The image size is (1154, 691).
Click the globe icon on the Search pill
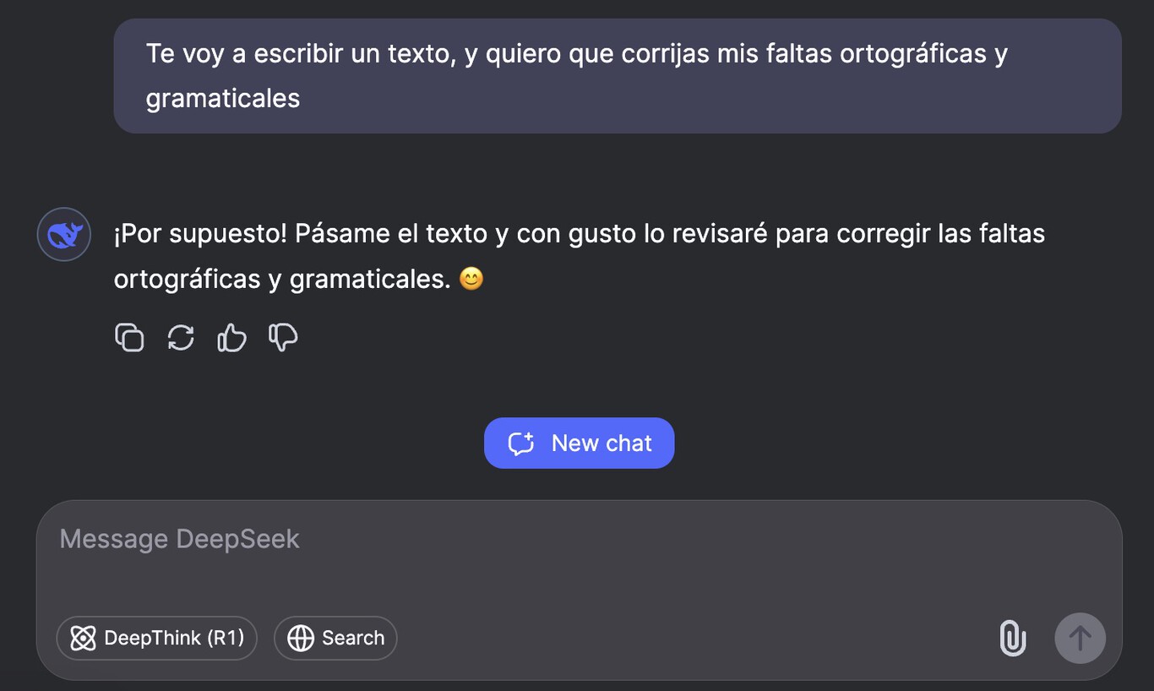pyautogui.click(x=302, y=639)
